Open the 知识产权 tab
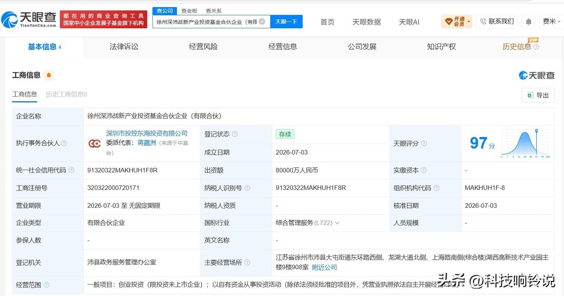564x296 pixels. [x=441, y=47]
